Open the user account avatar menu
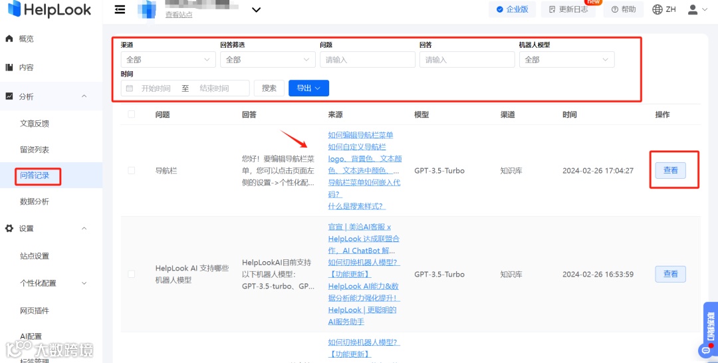 697,9
